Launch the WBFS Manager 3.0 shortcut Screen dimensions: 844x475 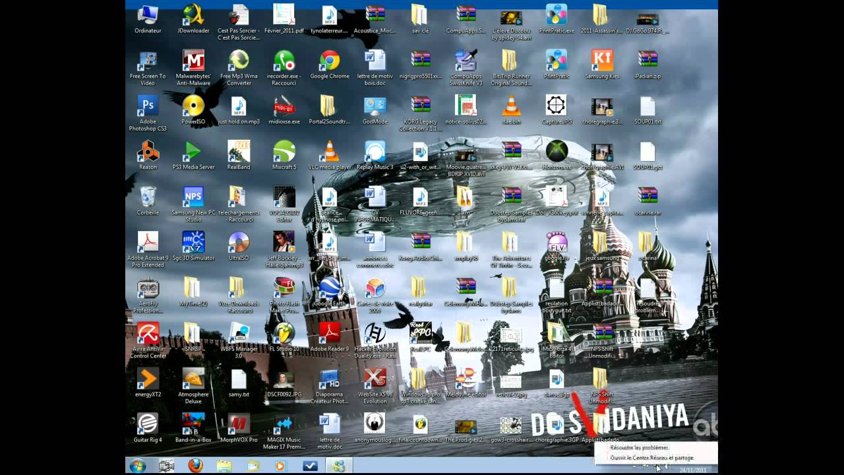tap(239, 341)
